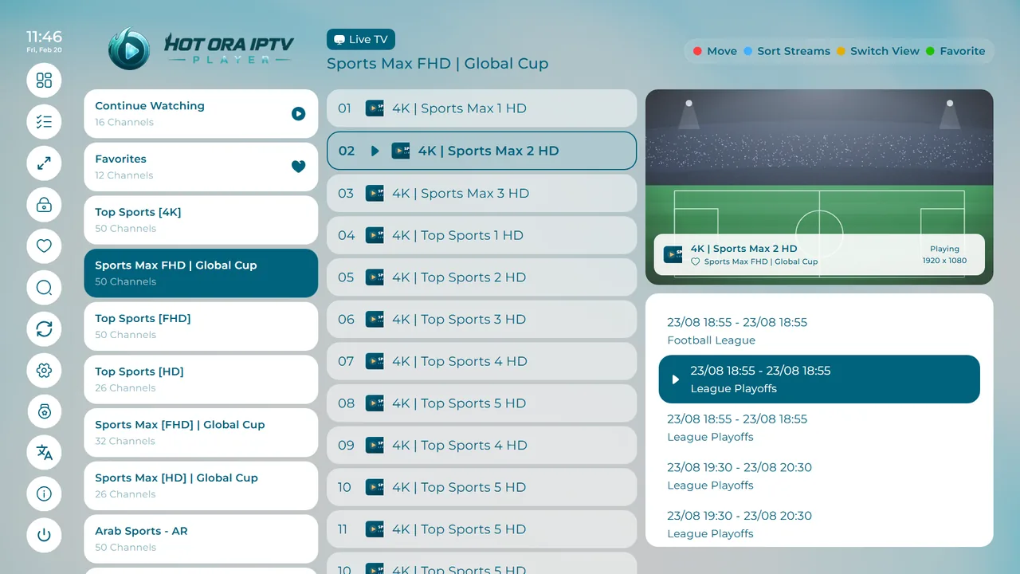Play channel 01 4K | Sports Max 1 HD

[x=481, y=108]
